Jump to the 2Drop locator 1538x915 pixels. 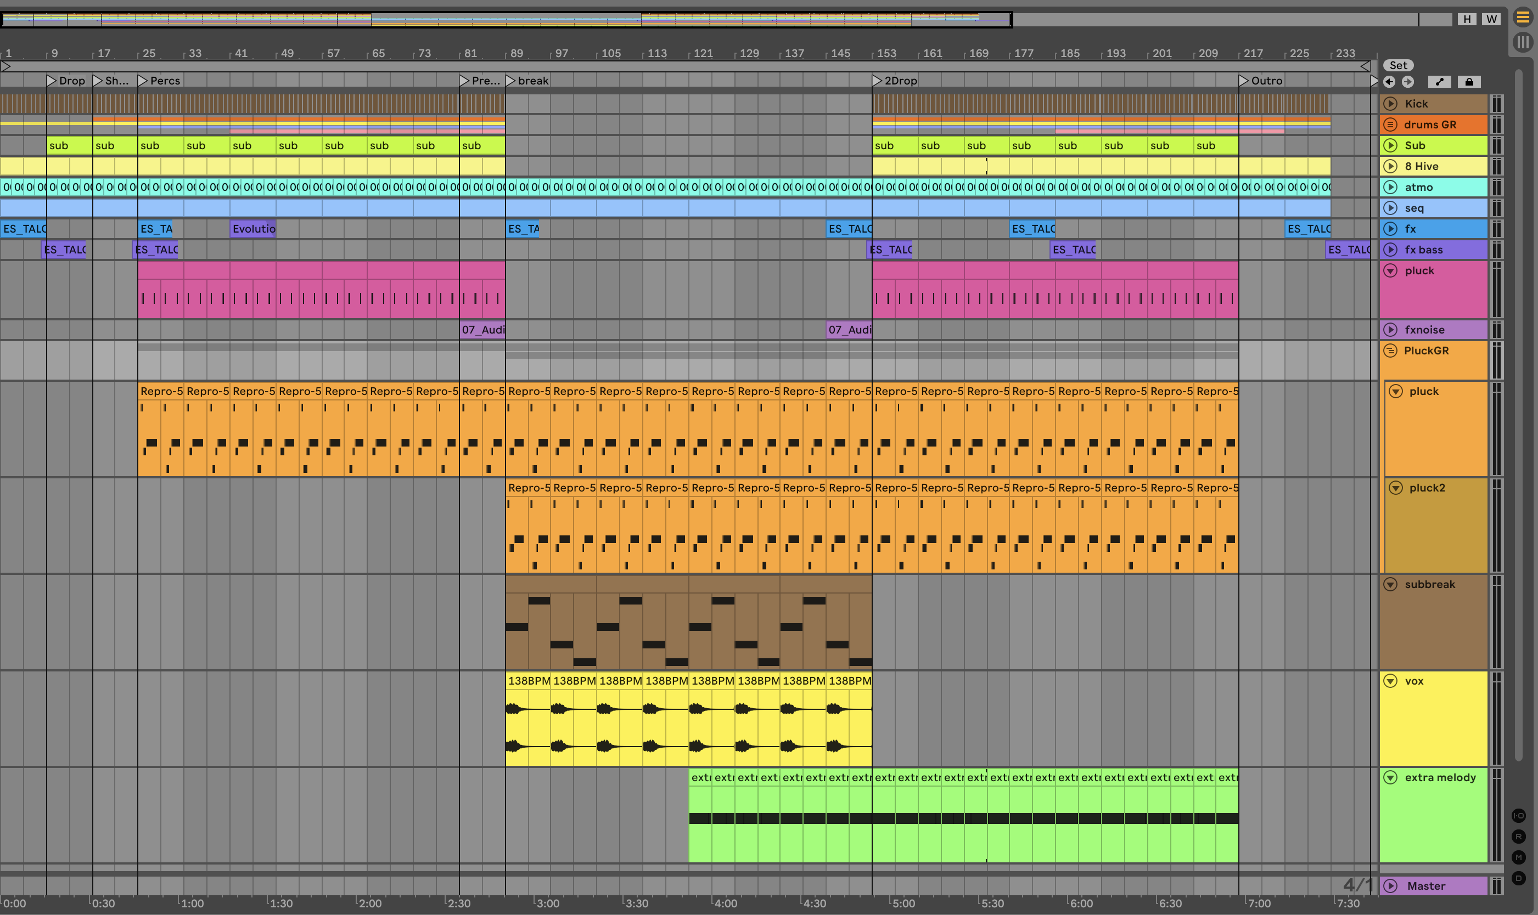(877, 81)
